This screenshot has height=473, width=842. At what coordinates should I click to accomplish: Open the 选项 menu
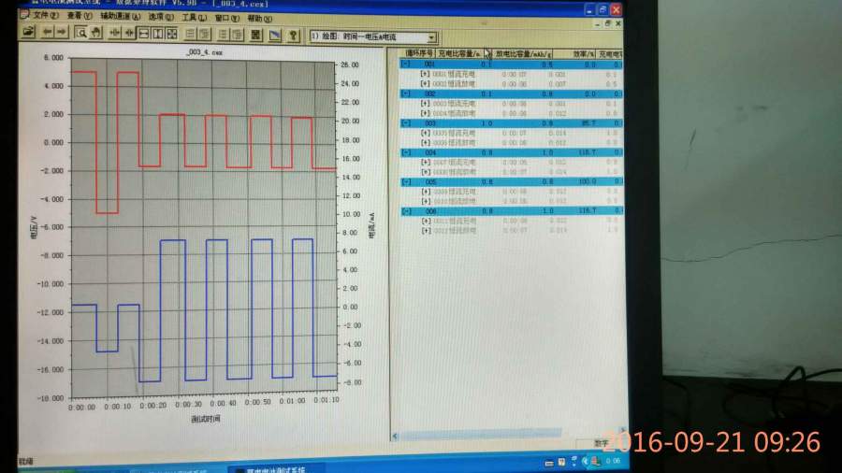click(x=161, y=17)
